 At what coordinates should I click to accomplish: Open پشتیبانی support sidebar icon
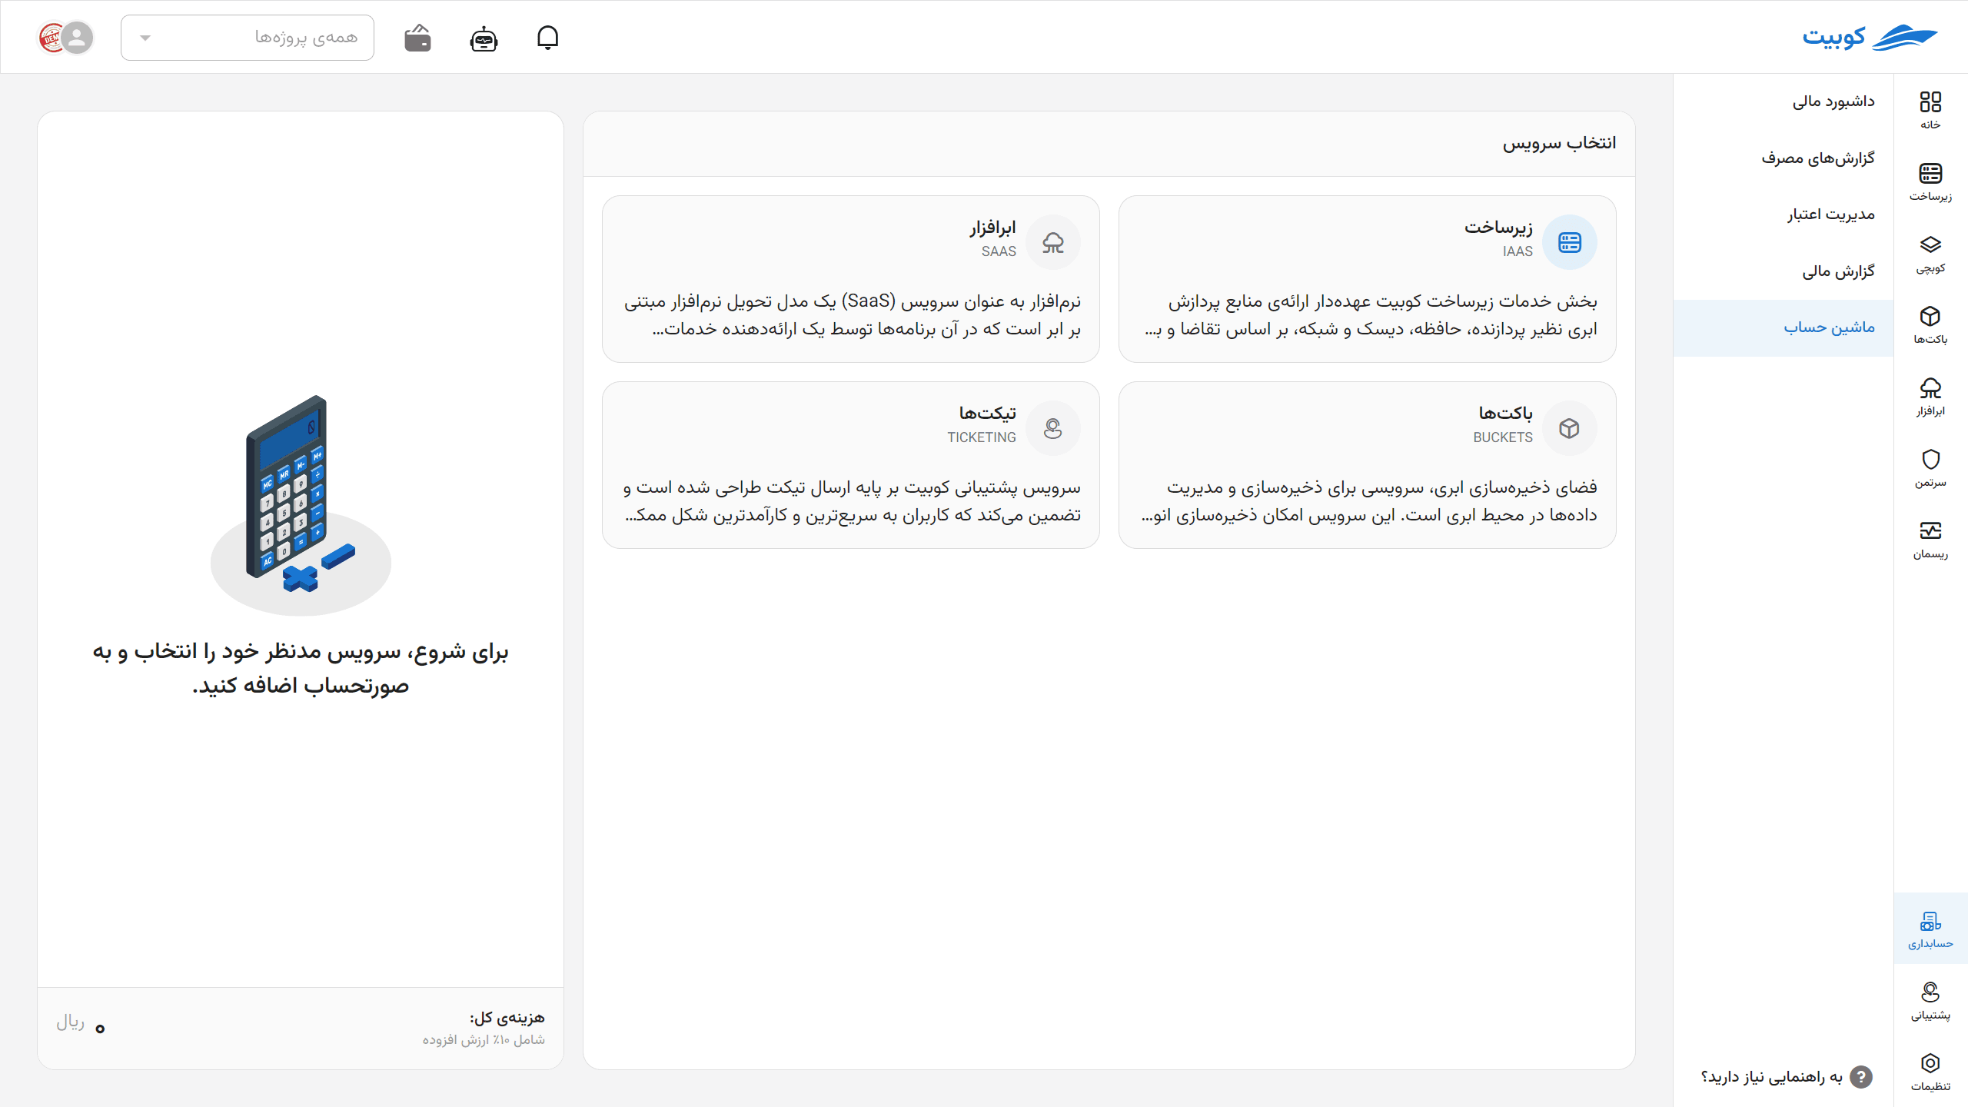pos(1930,1000)
